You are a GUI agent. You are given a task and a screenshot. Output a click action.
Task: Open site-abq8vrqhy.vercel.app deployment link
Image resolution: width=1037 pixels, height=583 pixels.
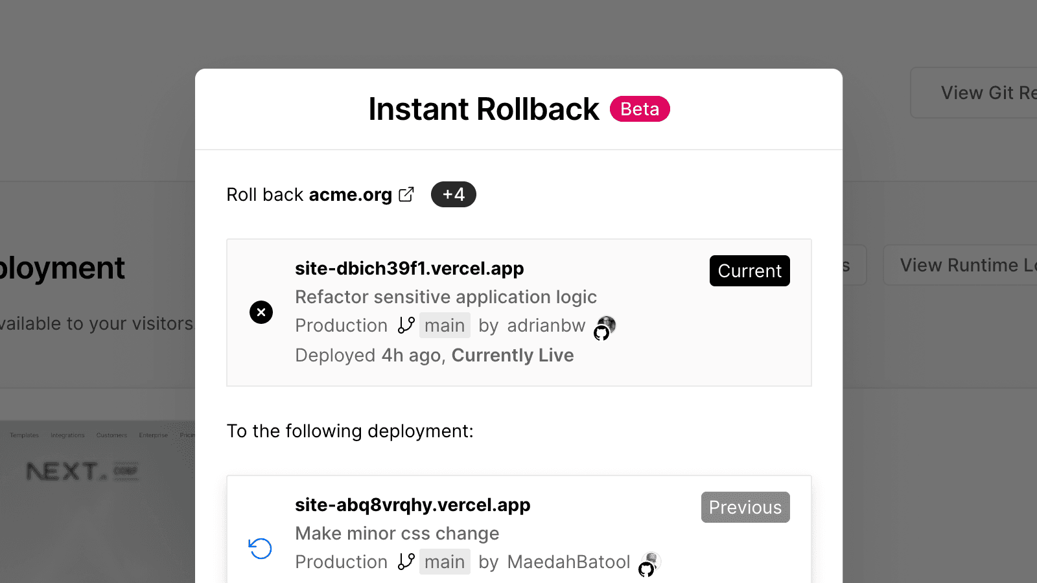pyautogui.click(x=412, y=505)
